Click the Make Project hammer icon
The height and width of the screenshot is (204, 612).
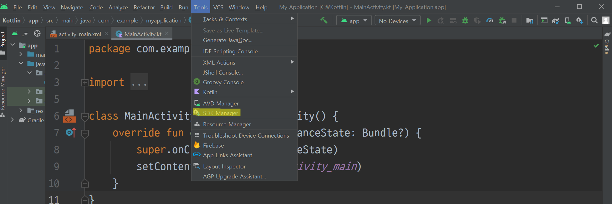324,21
